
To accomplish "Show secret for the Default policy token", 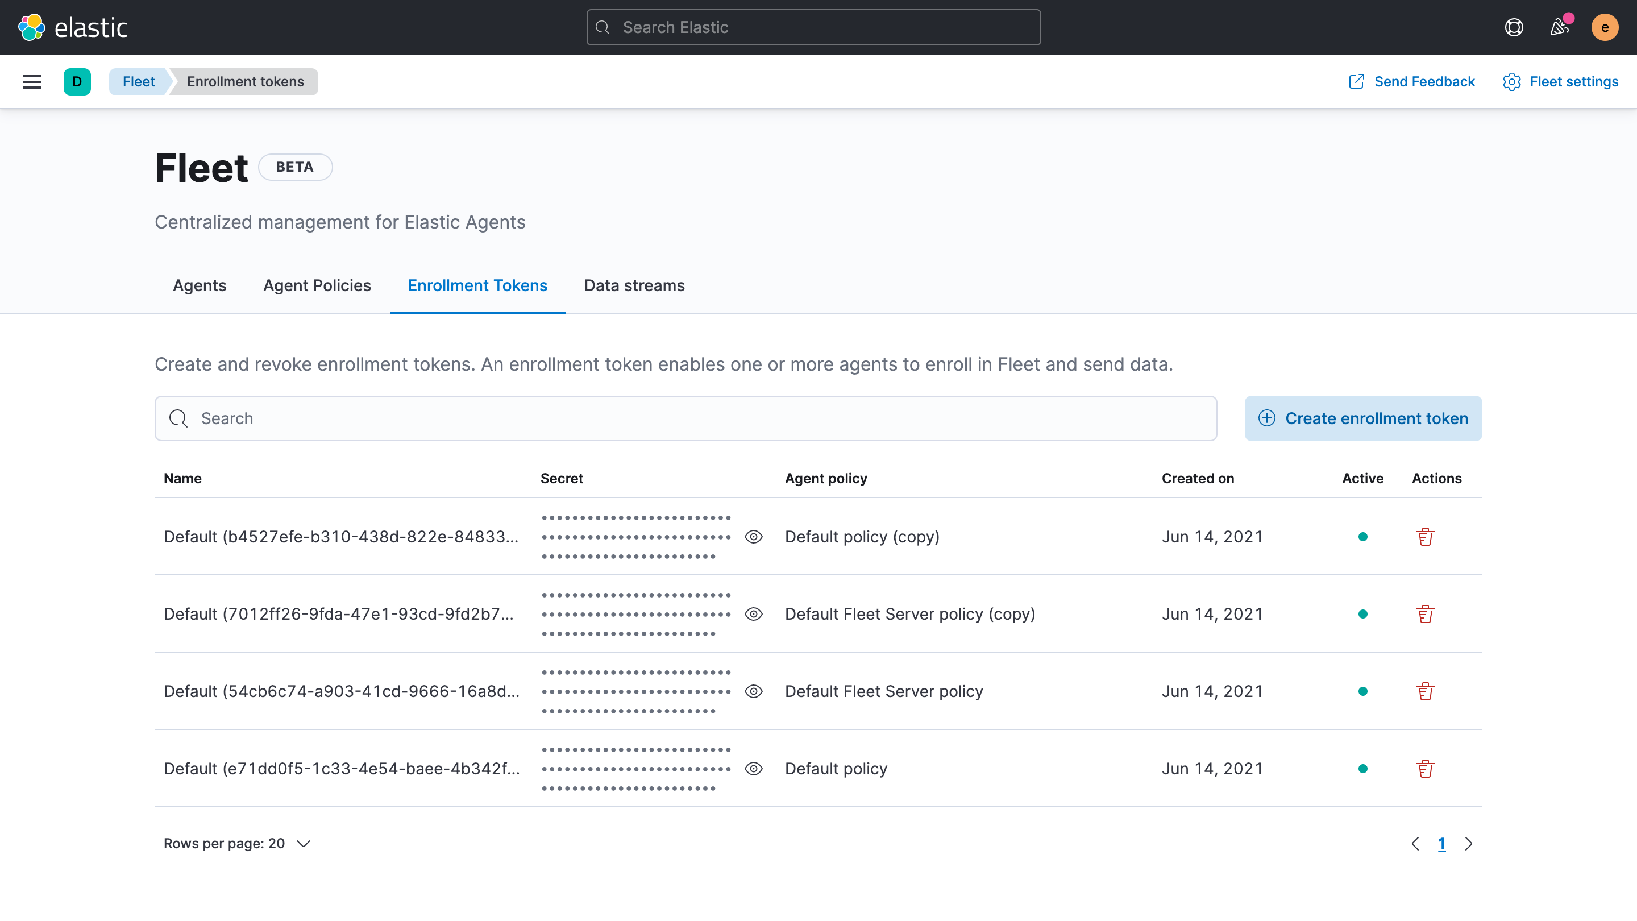I will [753, 769].
